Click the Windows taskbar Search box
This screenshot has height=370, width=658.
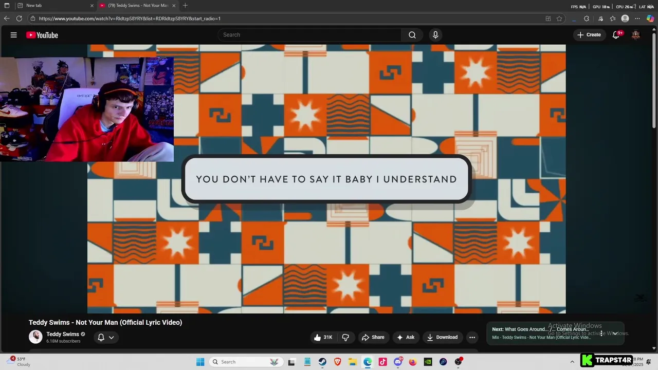pyautogui.click(x=246, y=362)
